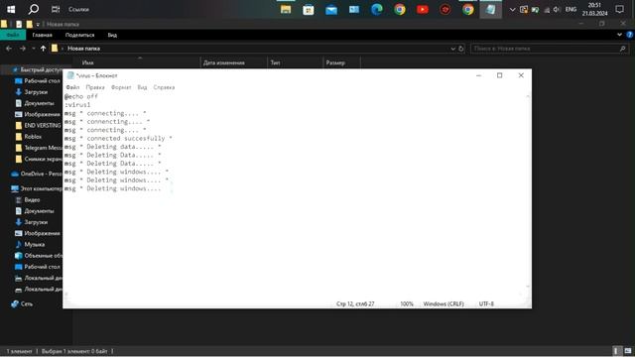Show hidden system tray icons
Viewport: 635px width, 357px height.
512,9
